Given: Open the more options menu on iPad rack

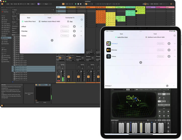Looking at the screenshot, I should pyautogui.click(x=175, y=36).
